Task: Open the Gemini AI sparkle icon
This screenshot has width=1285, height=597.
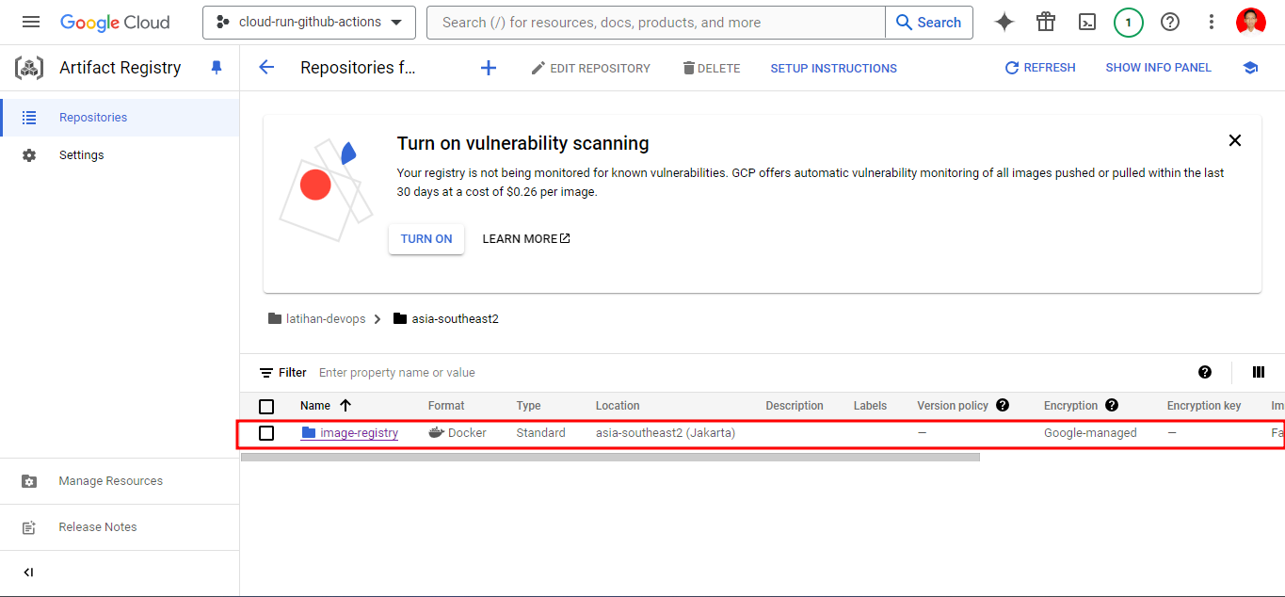Action: [1004, 23]
